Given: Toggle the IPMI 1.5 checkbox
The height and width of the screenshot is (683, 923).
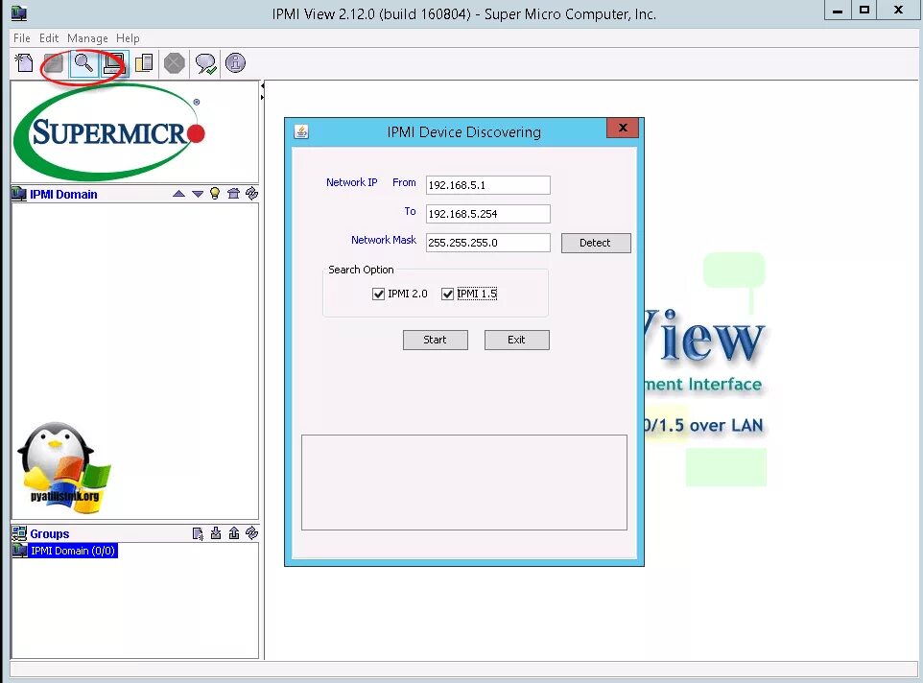Looking at the screenshot, I should click(x=447, y=294).
